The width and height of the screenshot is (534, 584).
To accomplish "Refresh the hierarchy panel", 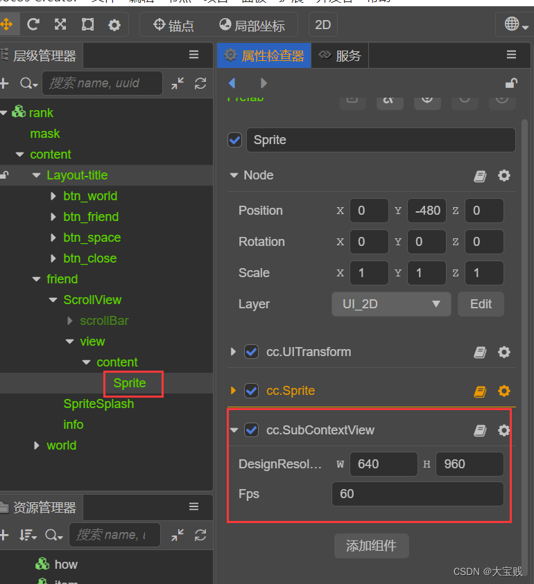I will point(200,83).
